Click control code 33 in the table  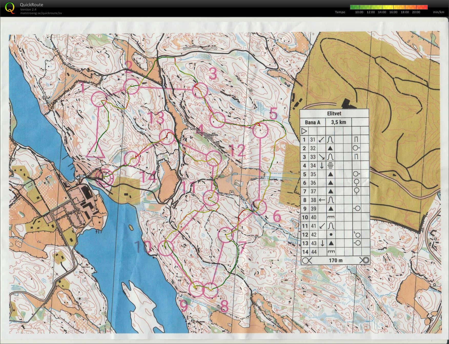click(x=313, y=157)
